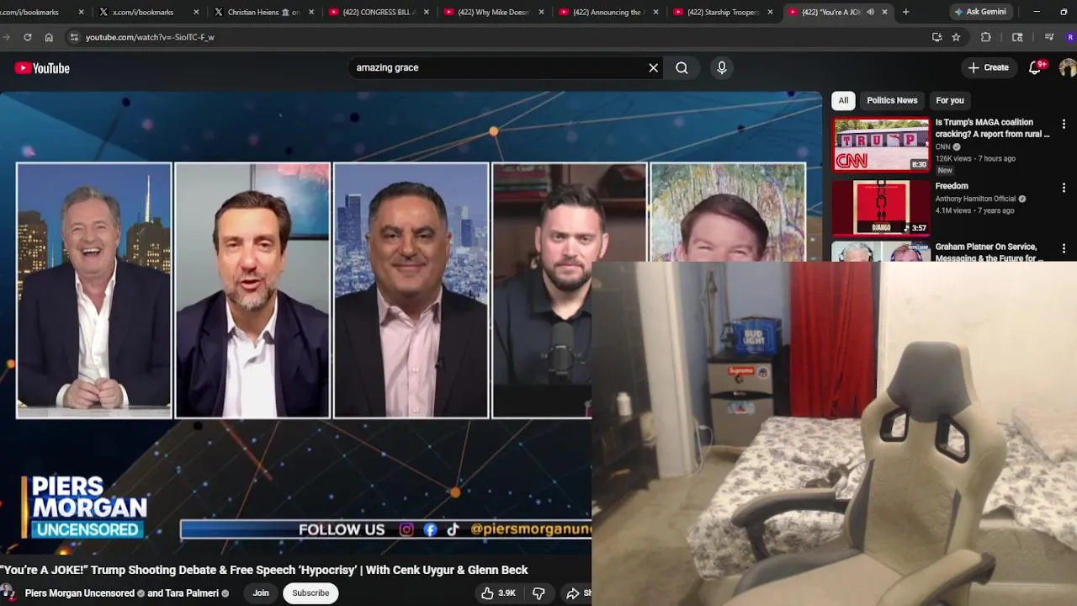Open the Piers Morgan channel avatar
Image resolution: width=1077 pixels, height=606 pixels.
(7, 593)
